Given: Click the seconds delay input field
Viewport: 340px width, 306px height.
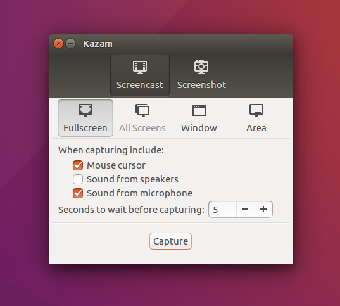Looking at the screenshot, I should 222,210.
